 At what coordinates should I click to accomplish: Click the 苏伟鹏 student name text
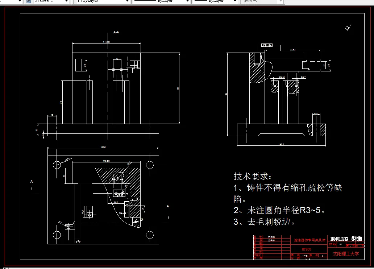coord(356,239)
